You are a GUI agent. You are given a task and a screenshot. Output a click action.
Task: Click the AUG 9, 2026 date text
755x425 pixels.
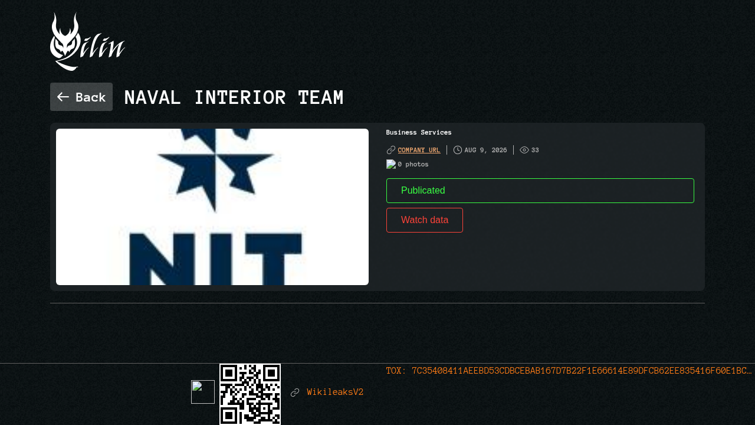[x=485, y=150]
